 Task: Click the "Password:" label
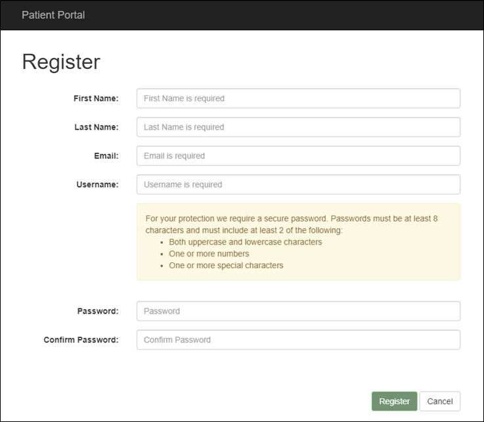tap(98, 311)
